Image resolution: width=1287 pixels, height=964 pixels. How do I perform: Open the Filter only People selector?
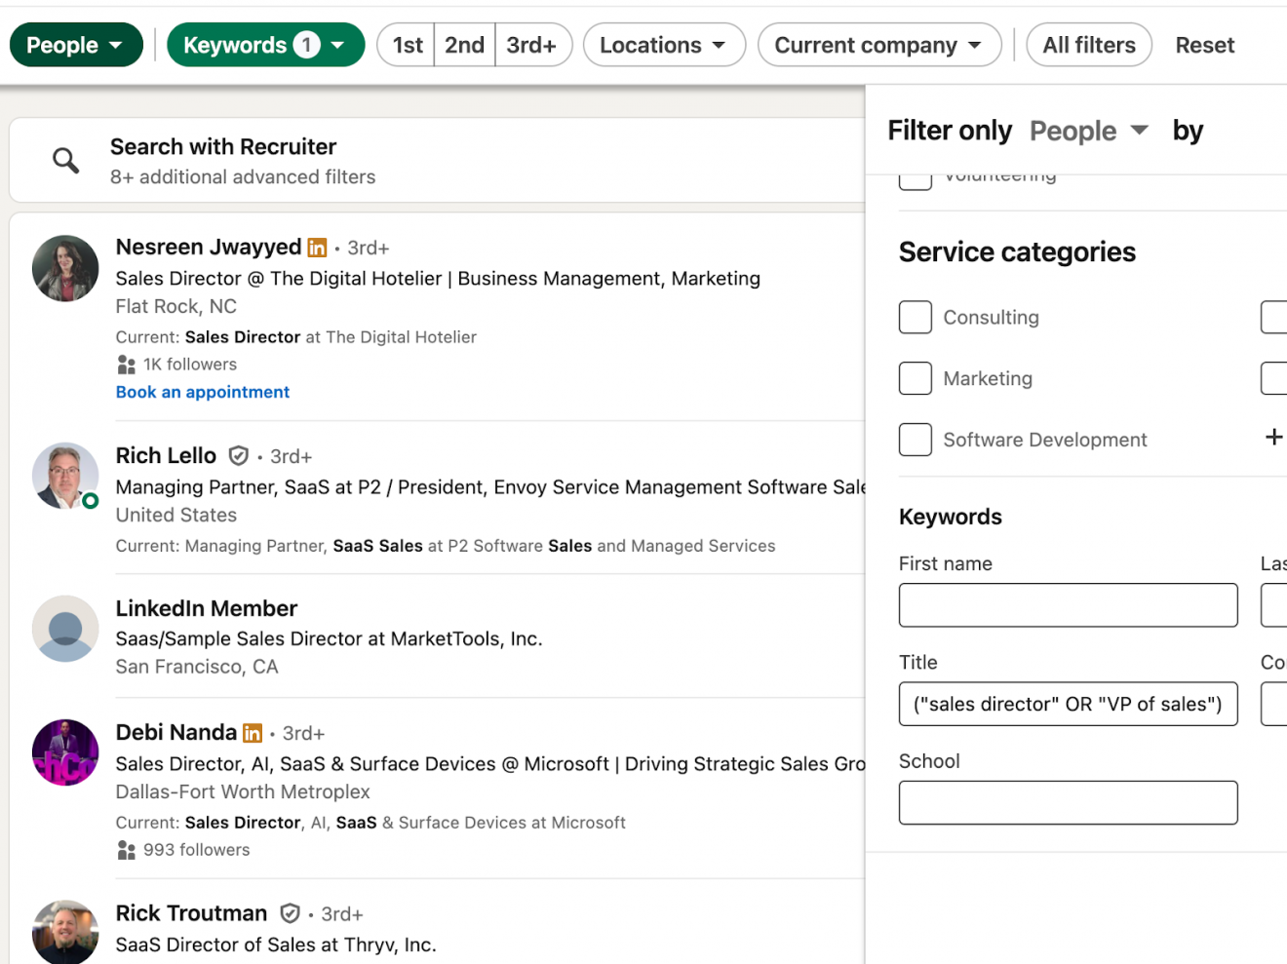point(1089,131)
